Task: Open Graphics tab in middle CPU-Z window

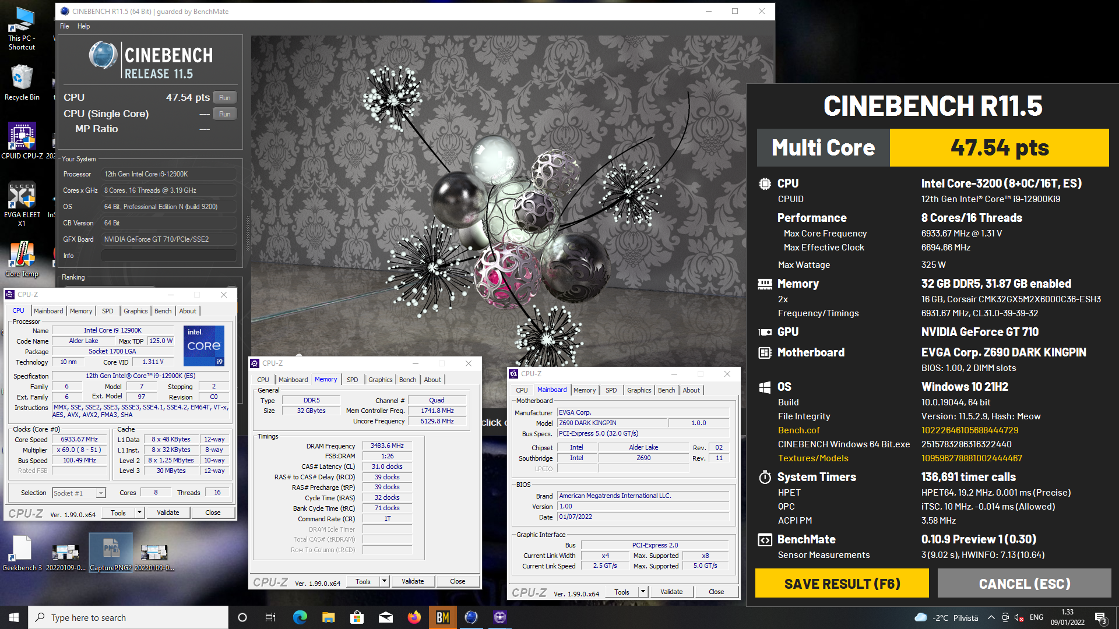Action: point(380,380)
